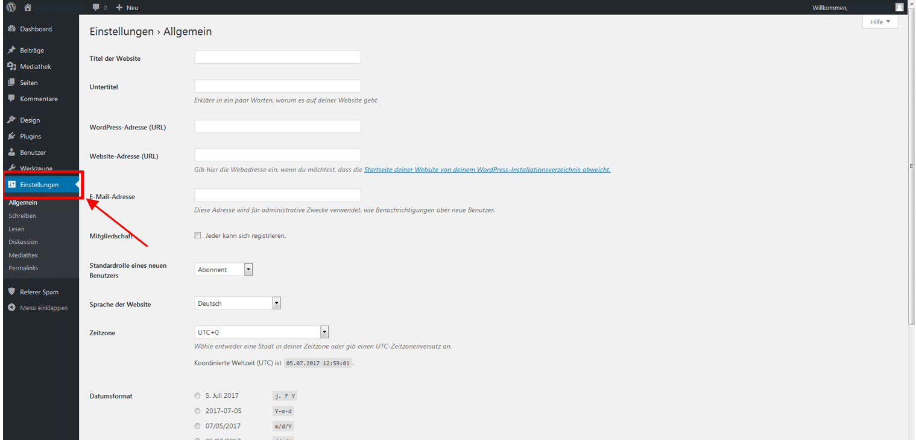Screen dimensions: 916x440
Task: Focus the Untertitel input field
Action: coord(277,86)
